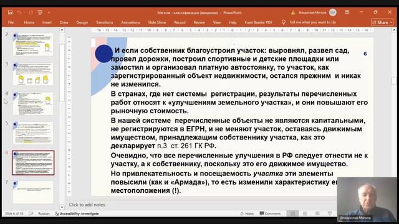Viewport: 399px width, 224px height.
Task: Select slide 2 thumbnail
Action: 33,44
